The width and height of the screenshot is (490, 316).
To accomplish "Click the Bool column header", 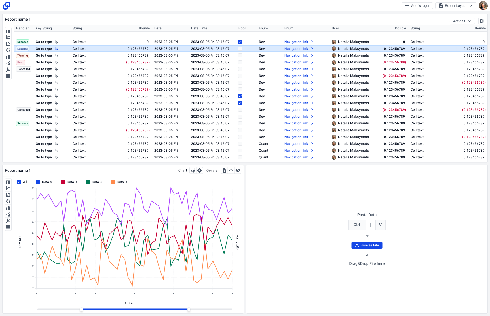I will point(242,28).
